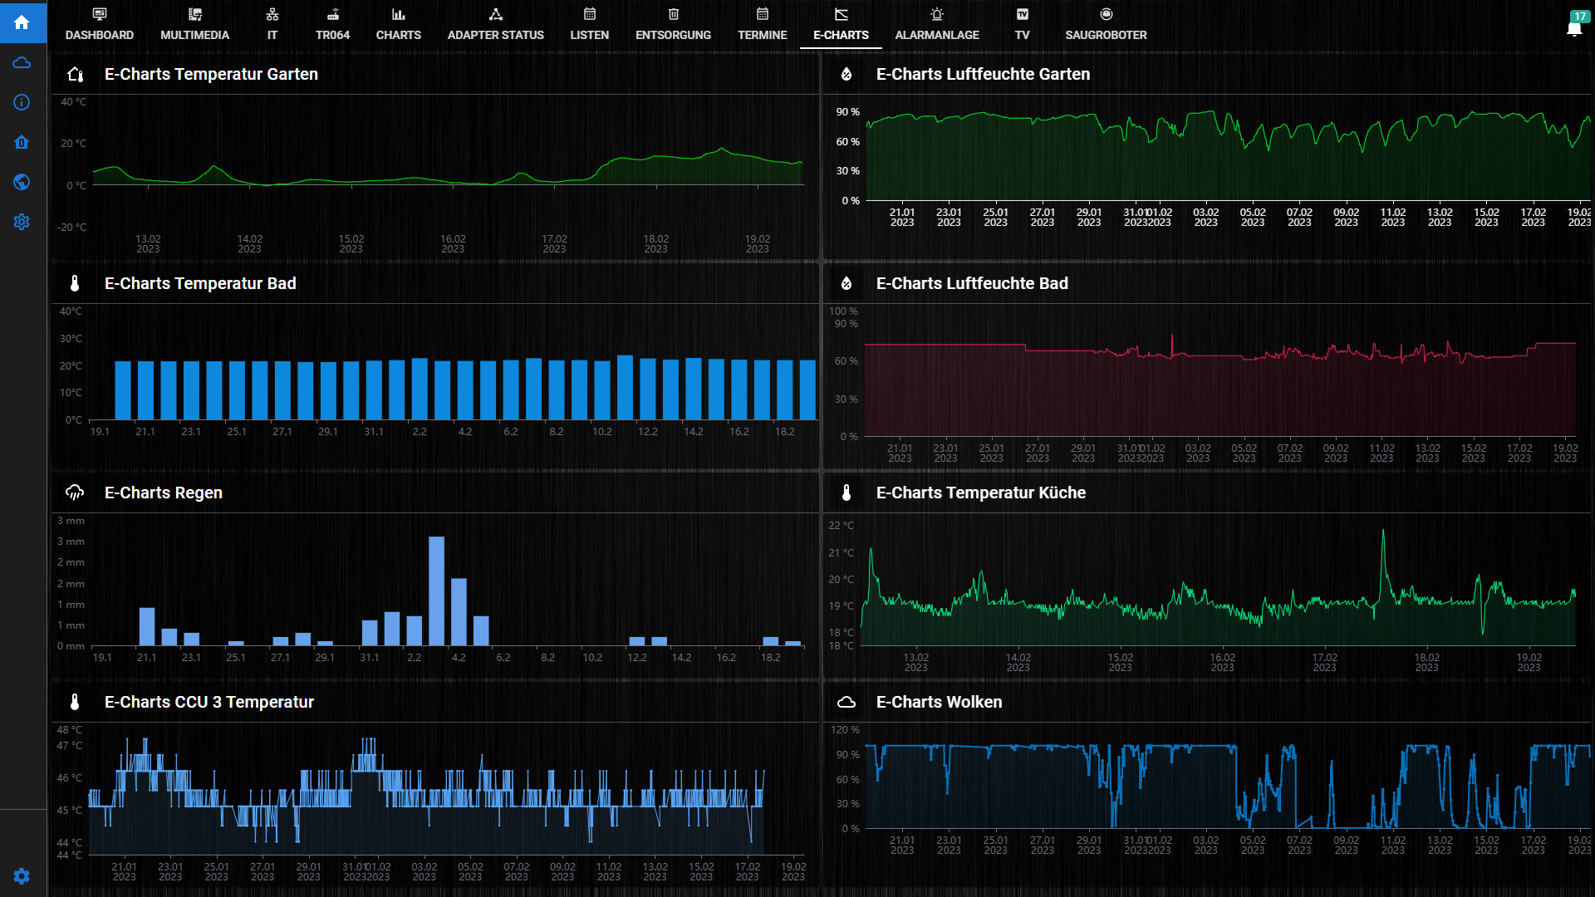Click the E-Charts Luftfeuchte Bad title

[972, 283]
